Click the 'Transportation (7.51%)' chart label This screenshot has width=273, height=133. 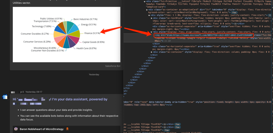click(x=45, y=21)
